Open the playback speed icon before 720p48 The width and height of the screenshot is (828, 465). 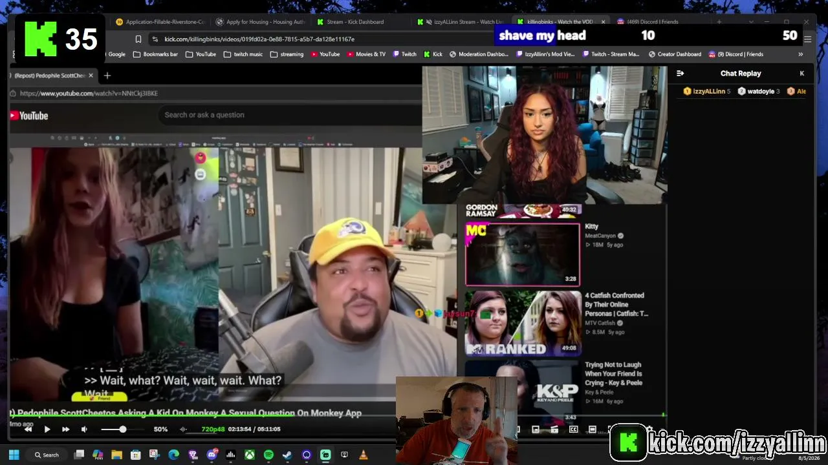(184, 429)
